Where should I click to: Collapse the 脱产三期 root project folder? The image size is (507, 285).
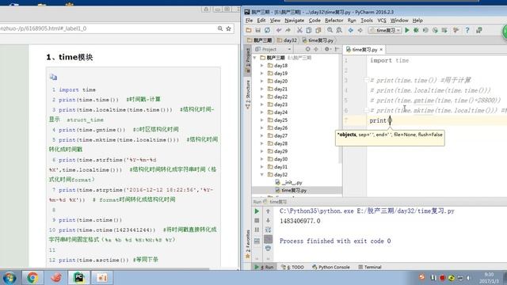[x=255, y=58]
